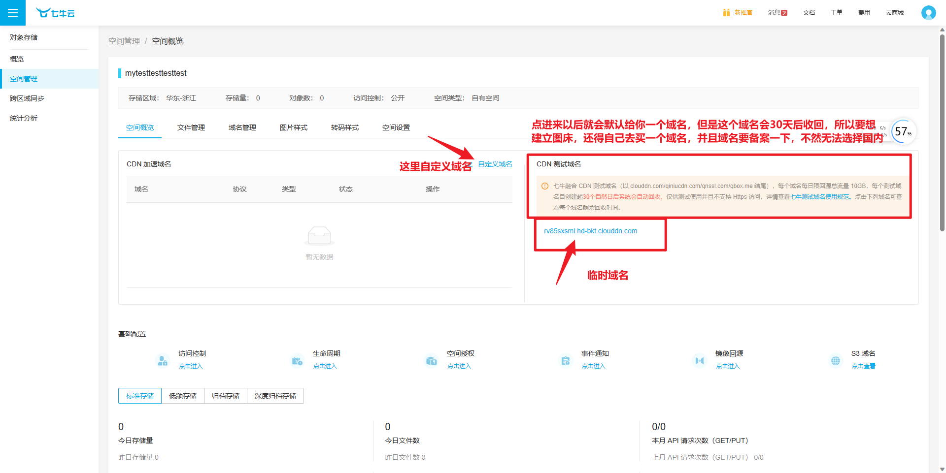946x473 pixels.
Task: Click the 自定义域名 link
Action: point(495,164)
